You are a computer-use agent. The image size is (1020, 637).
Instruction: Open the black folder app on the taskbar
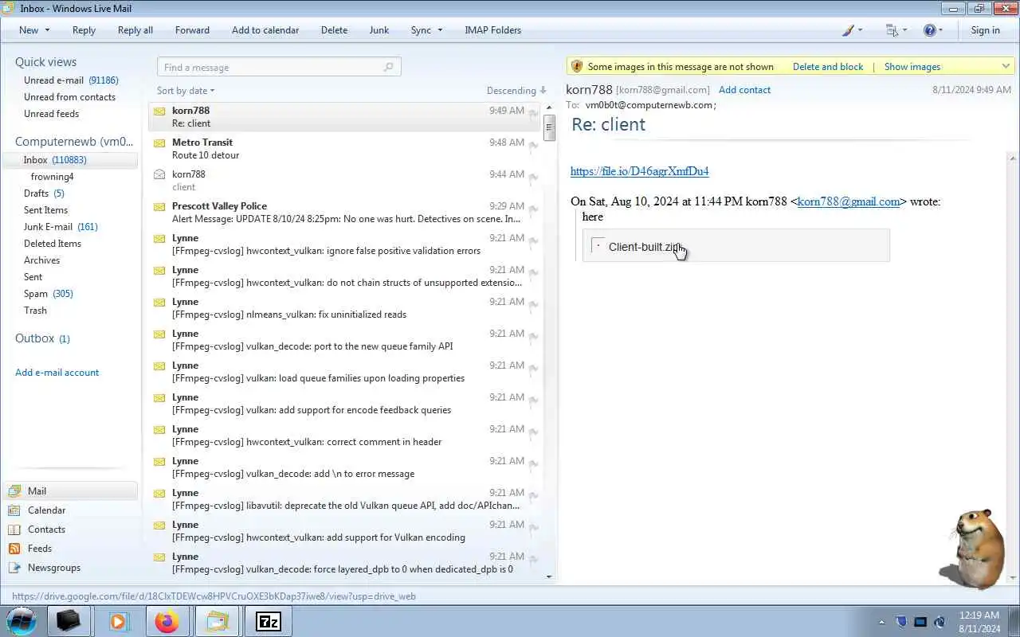tap(69, 621)
